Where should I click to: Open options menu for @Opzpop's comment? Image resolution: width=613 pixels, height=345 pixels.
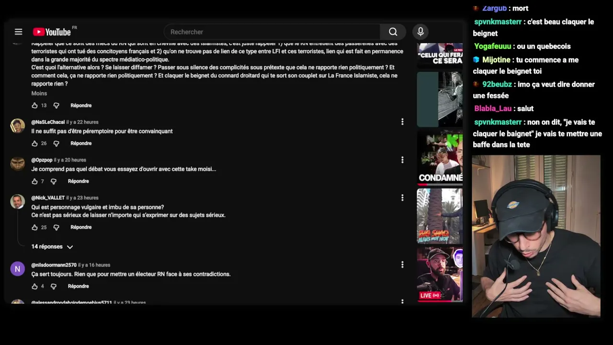click(402, 160)
